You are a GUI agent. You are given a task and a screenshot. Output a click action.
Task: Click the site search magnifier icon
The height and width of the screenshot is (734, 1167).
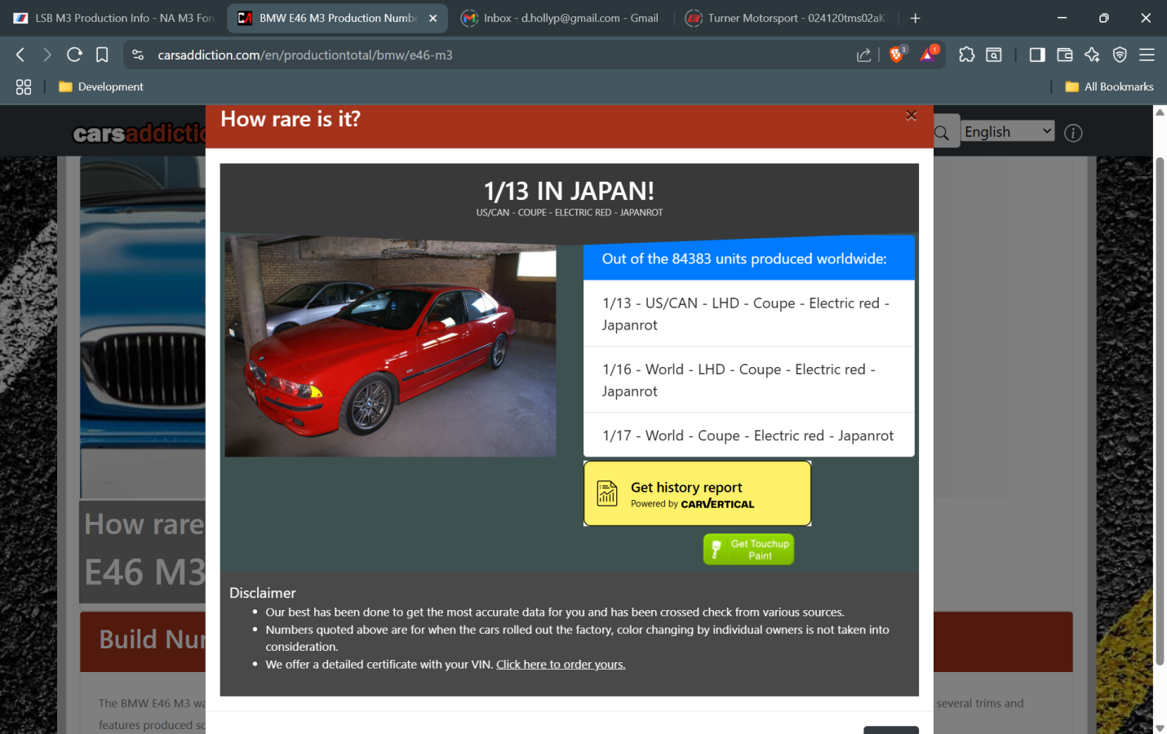942,133
